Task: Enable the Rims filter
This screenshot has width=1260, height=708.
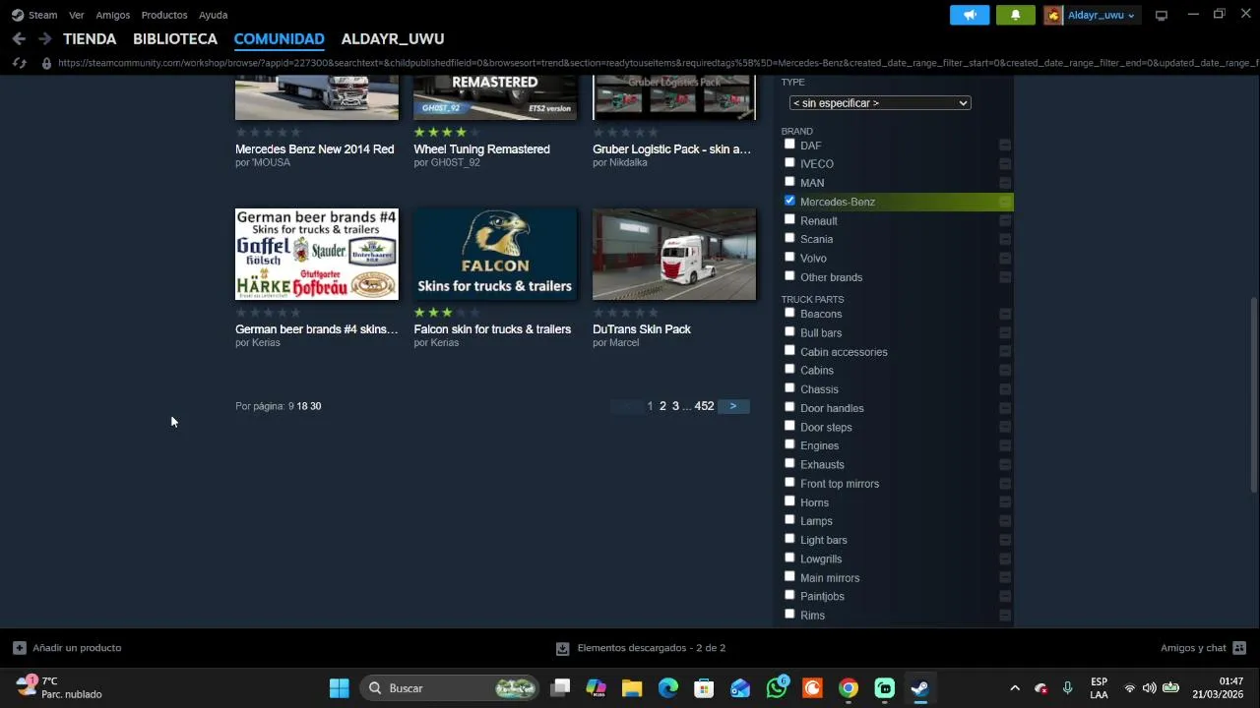Action: [789, 614]
